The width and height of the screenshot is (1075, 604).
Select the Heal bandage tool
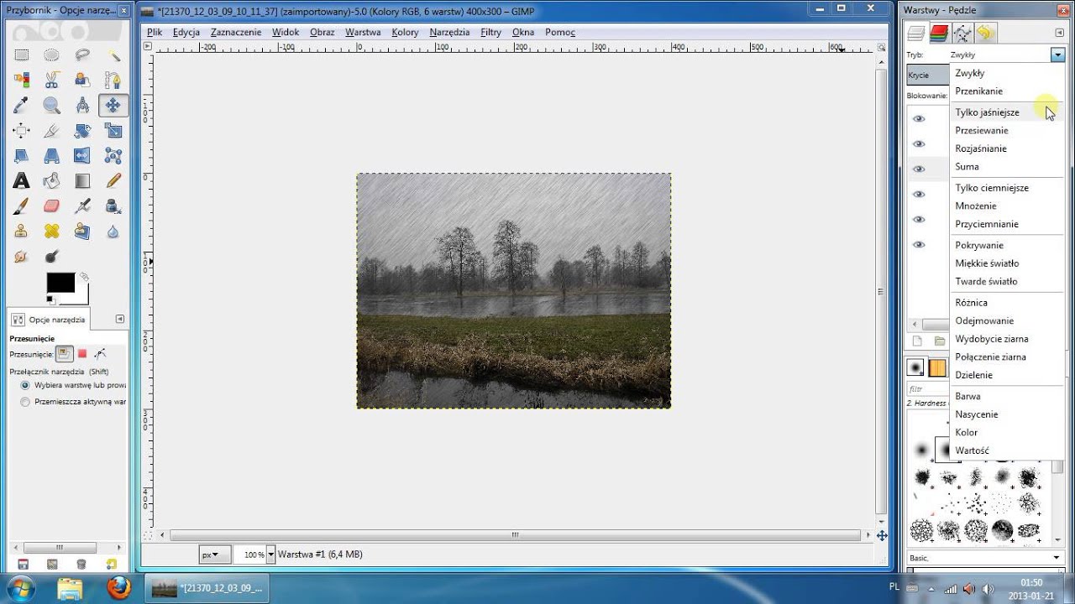52,232
